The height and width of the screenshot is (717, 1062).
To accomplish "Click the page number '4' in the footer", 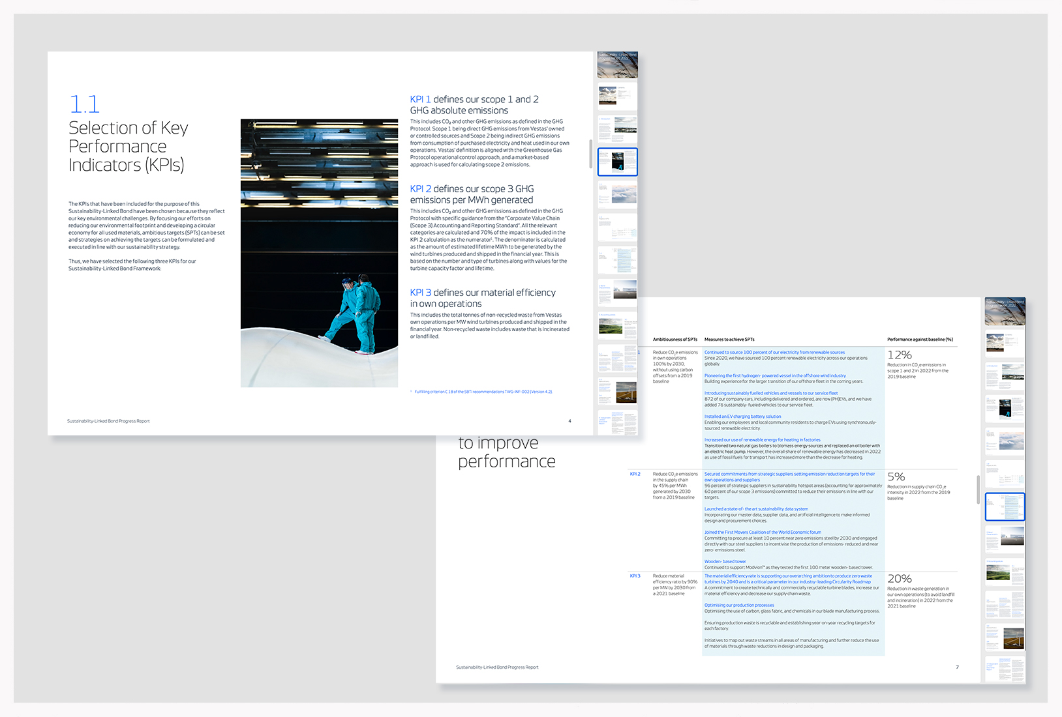I will pos(569,421).
